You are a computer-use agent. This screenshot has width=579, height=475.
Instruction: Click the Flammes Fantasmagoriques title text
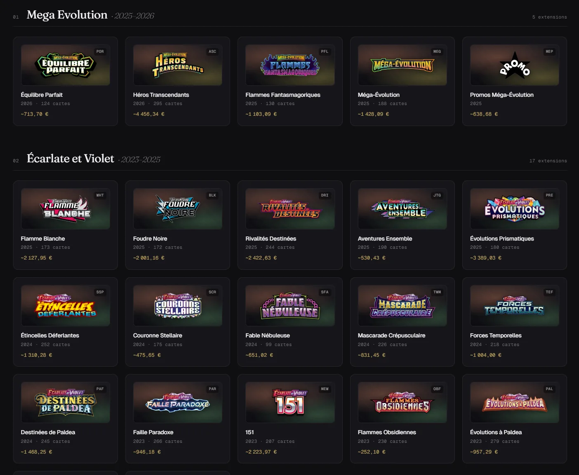click(283, 95)
